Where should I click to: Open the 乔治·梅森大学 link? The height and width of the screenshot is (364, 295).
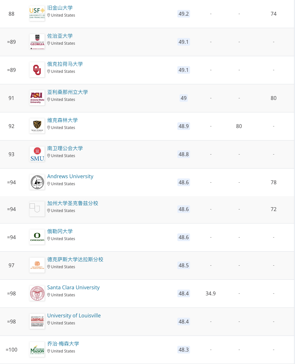[63, 344]
